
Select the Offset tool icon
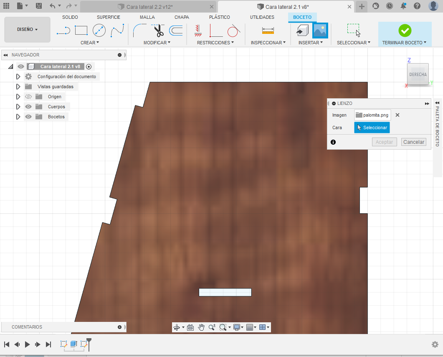[x=176, y=31]
